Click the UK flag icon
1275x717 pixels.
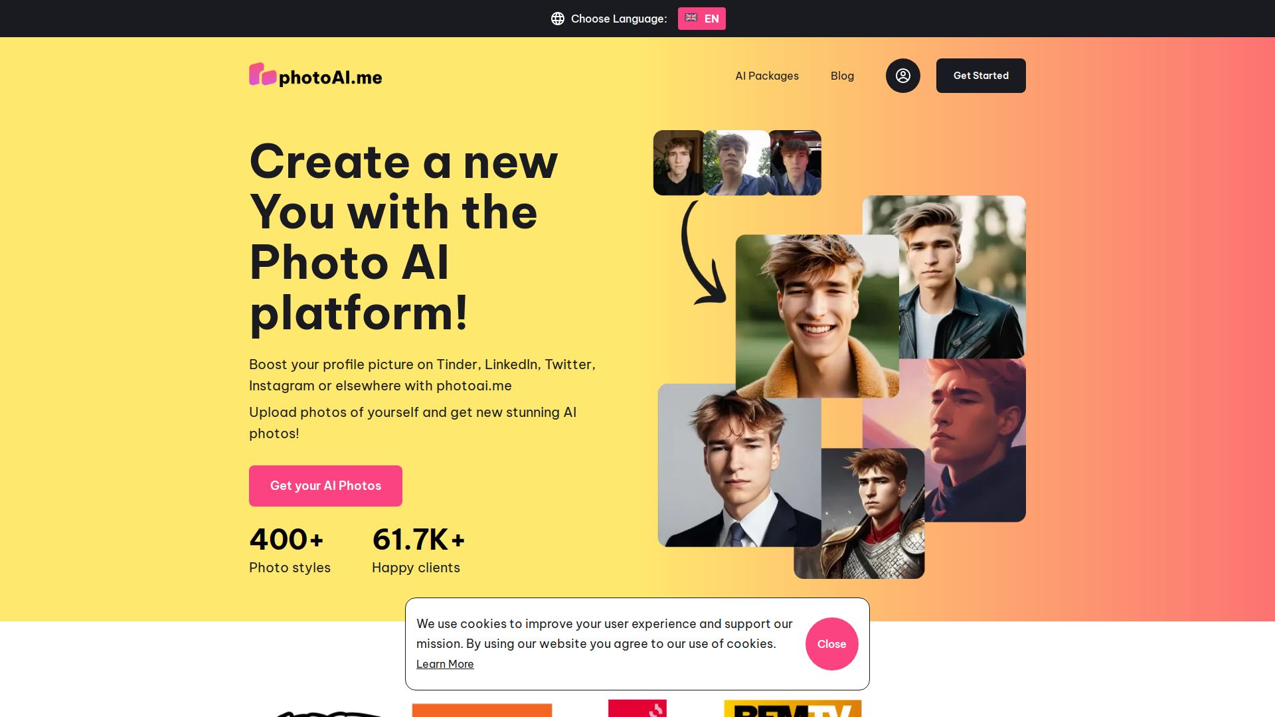[x=691, y=18]
